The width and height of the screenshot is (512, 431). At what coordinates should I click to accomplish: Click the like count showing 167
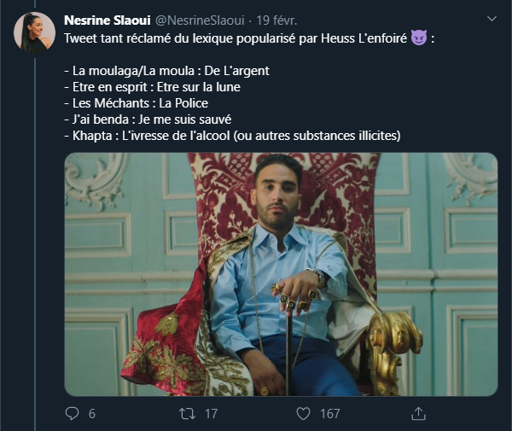[329, 414]
